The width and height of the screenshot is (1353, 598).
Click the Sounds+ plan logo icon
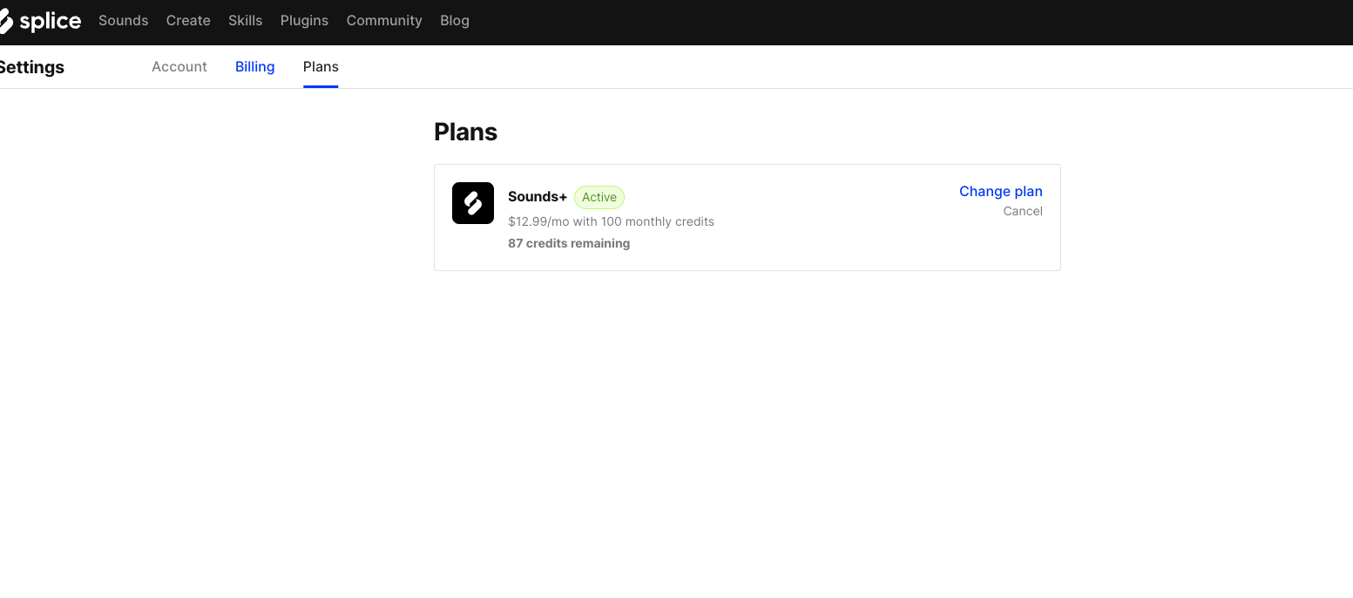click(x=473, y=203)
